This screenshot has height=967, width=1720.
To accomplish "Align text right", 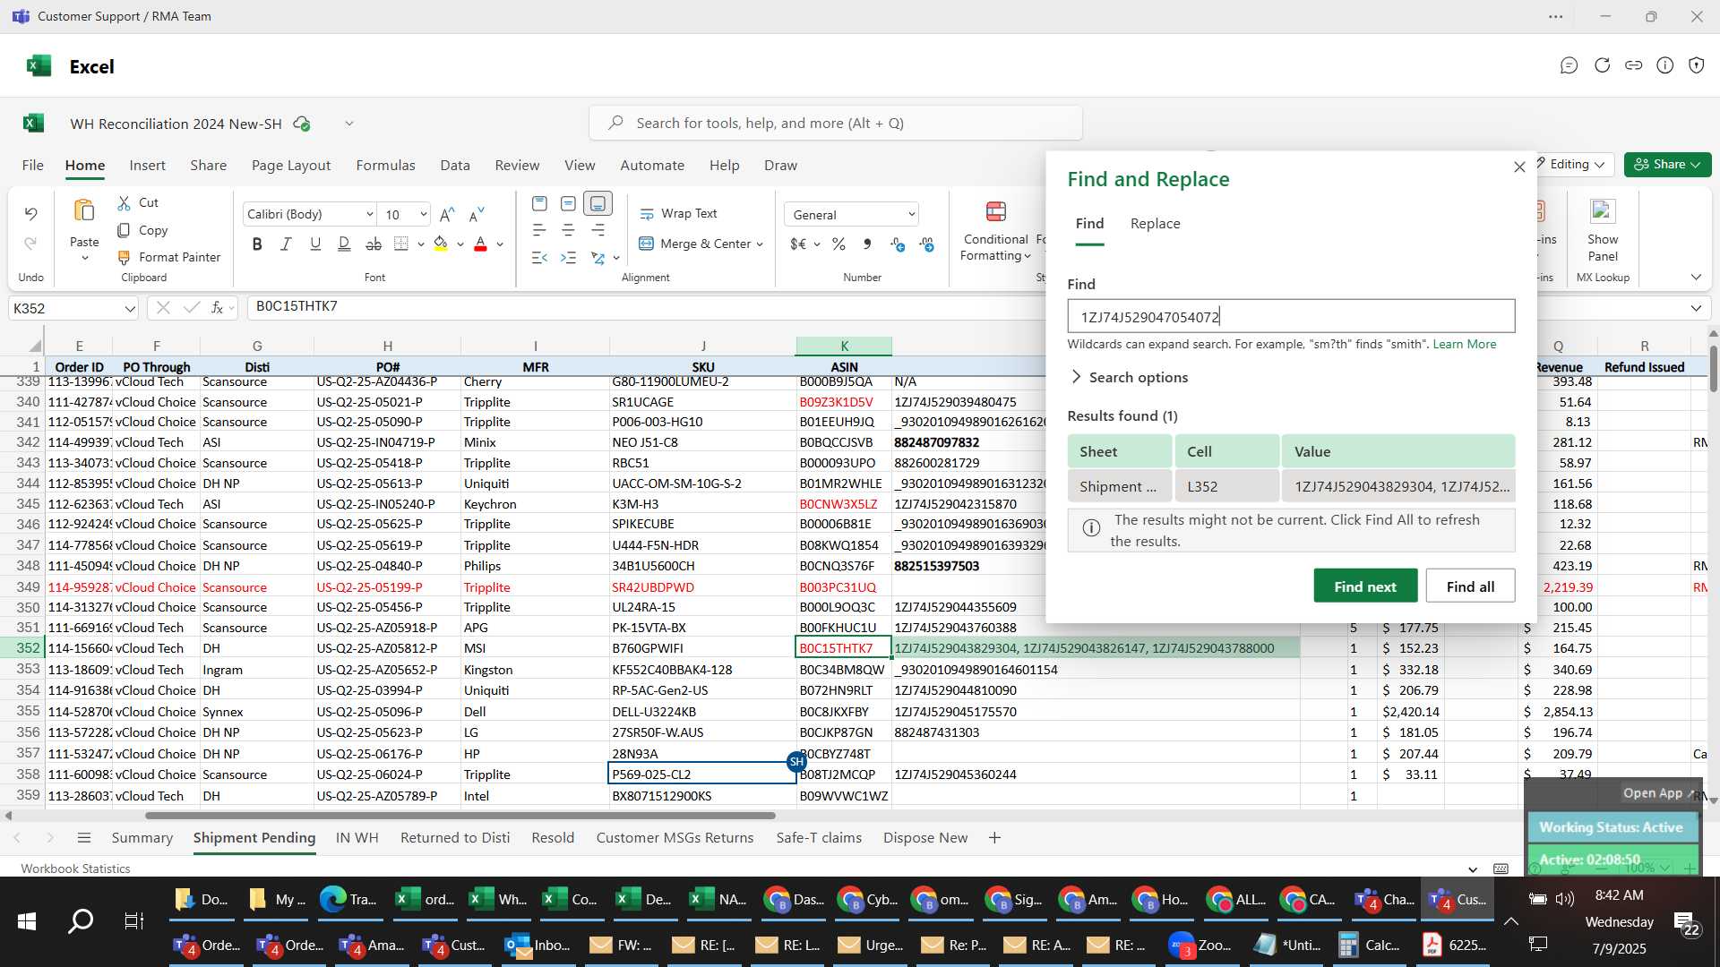I will (598, 230).
